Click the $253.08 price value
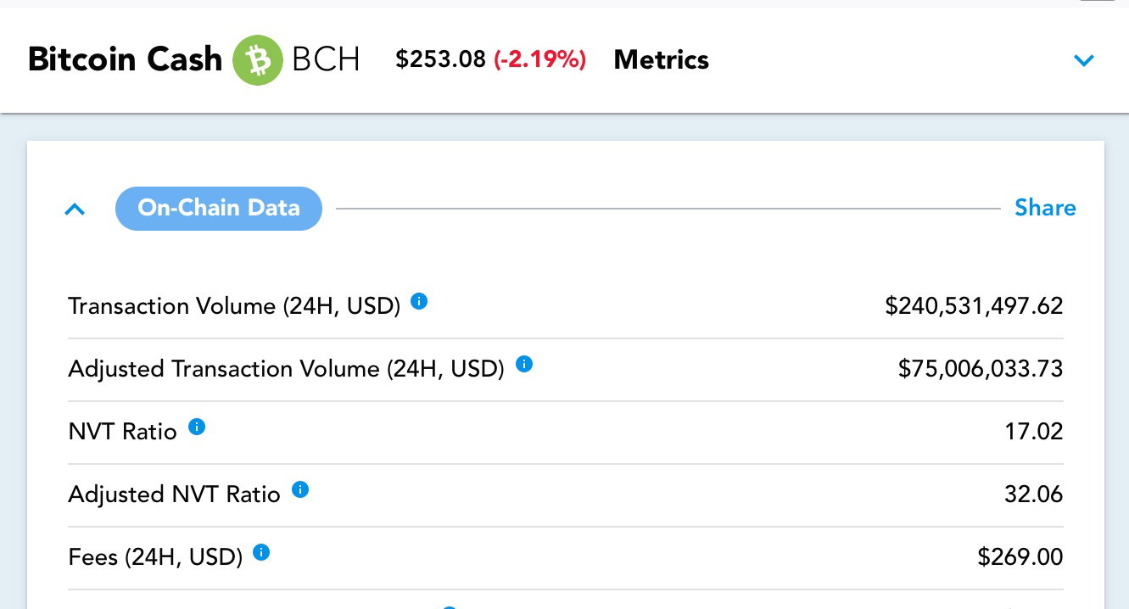This screenshot has height=609, width=1129. click(441, 59)
